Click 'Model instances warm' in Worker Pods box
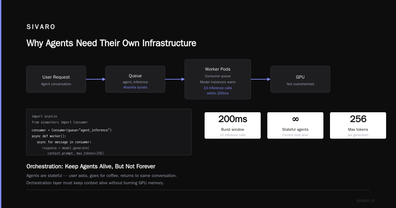Screen dimensions: 396x208 (x=218, y=82)
